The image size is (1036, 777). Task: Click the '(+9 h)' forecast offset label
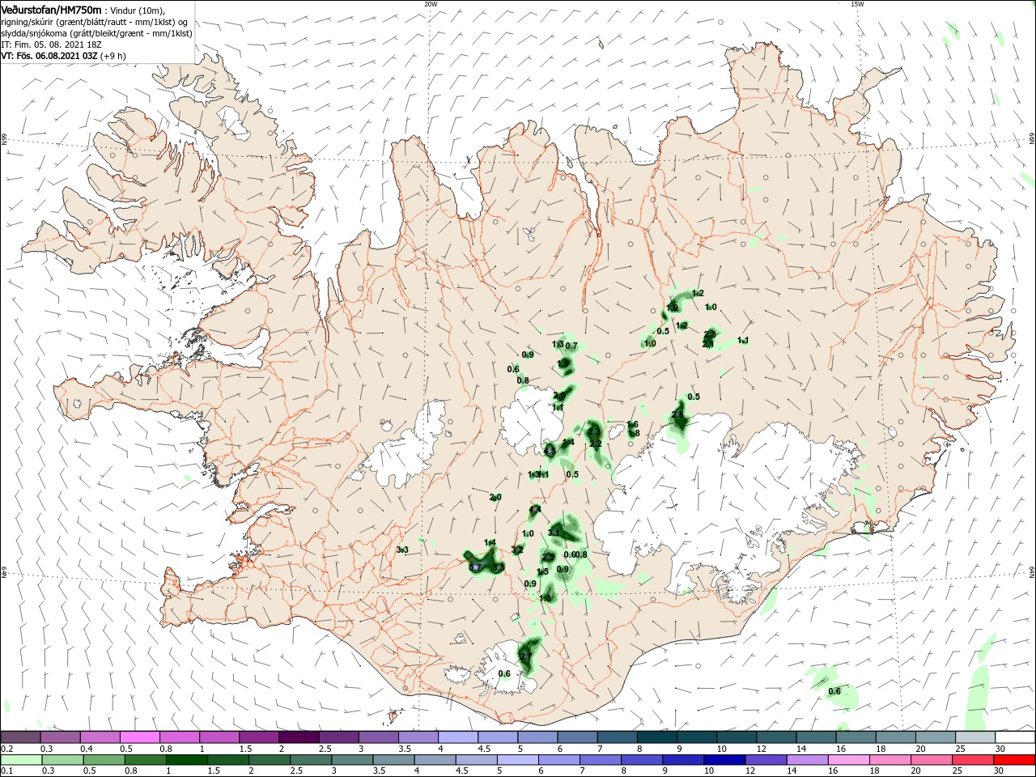[x=113, y=56]
